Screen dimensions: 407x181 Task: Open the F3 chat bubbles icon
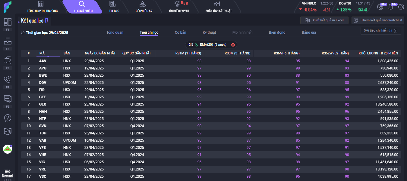(8, 60)
